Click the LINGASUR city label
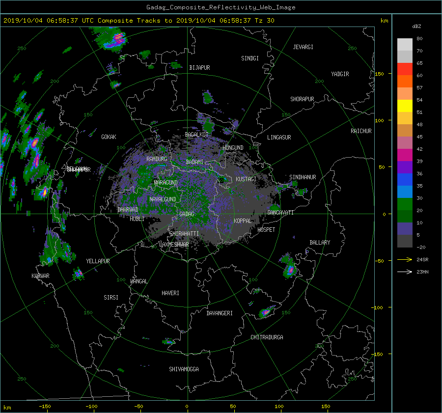442x413 pixels. (x=279, y=138)
